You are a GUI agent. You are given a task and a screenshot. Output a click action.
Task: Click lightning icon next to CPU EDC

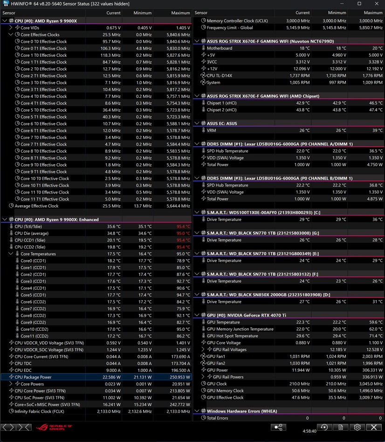coord(11,370)
